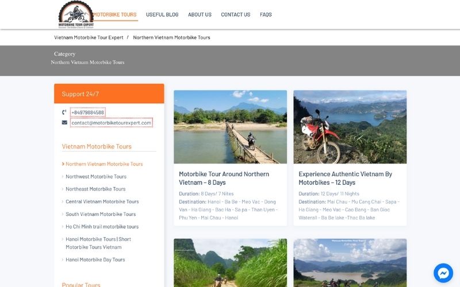The width and height of the screenshot is (460, 287).
Task: Open the bamboo bridge tour photo
Action: (x=230, y=127)
